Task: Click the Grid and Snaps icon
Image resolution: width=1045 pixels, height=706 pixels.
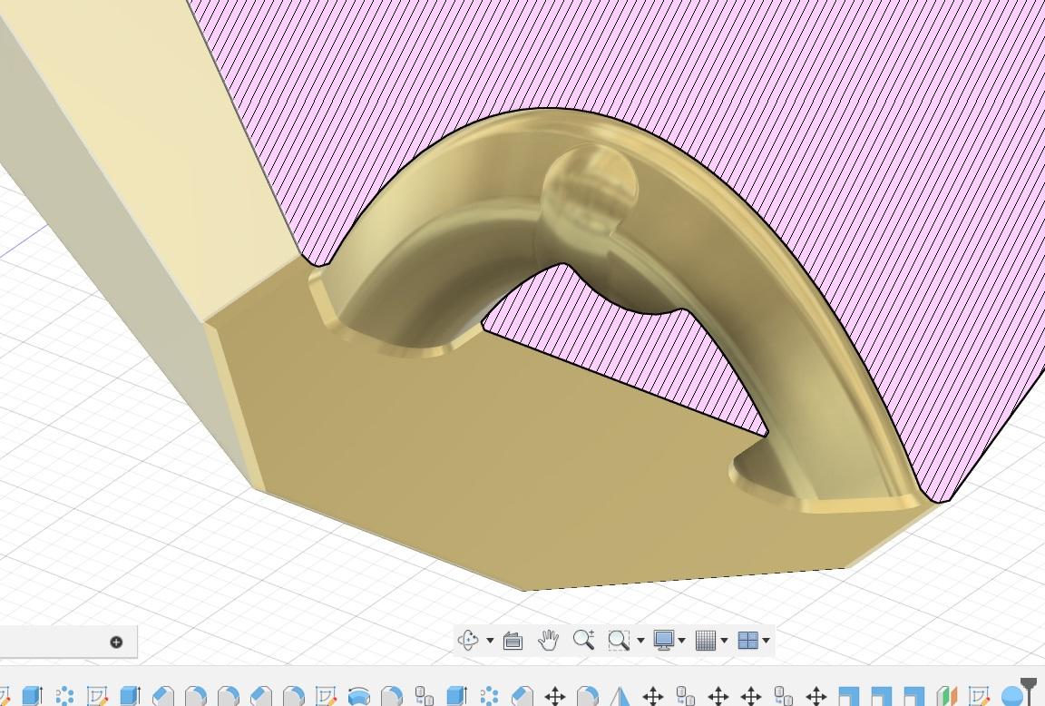Action: [705, 640]
